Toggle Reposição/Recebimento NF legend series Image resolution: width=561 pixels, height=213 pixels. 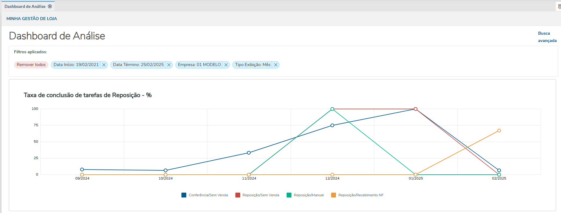click(x=361, y=195)
